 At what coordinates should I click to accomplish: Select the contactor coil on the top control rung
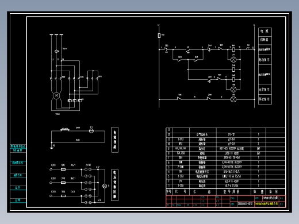click(x=233, y=49)
